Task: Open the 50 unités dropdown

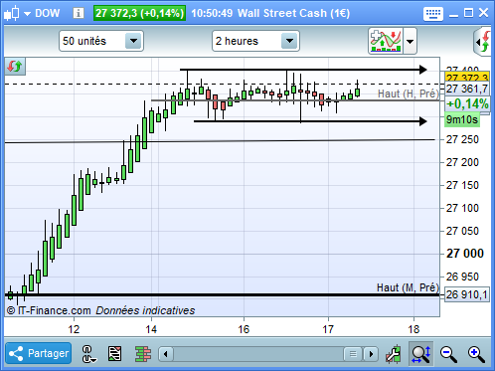Action: click(101, 41)
